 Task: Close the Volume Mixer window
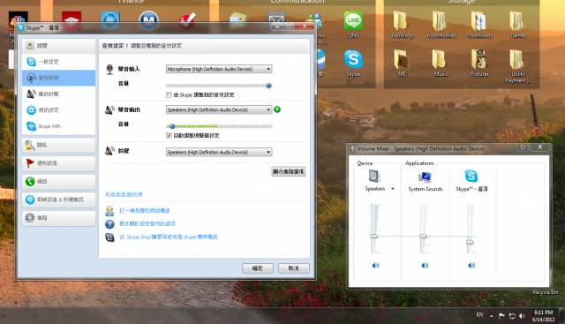point(539,147)
